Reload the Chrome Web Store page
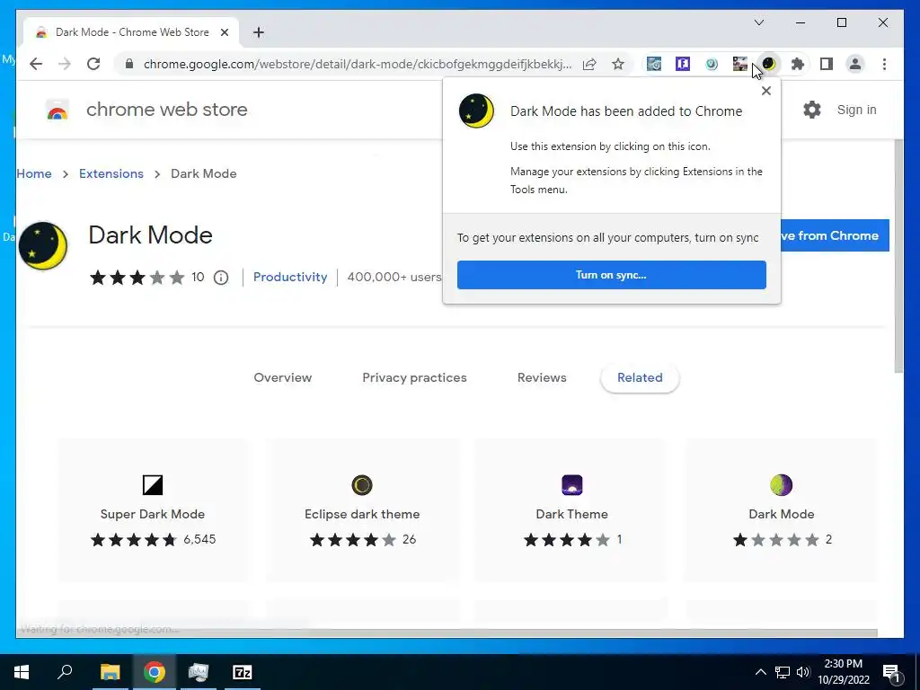 [x=93, y=64]
